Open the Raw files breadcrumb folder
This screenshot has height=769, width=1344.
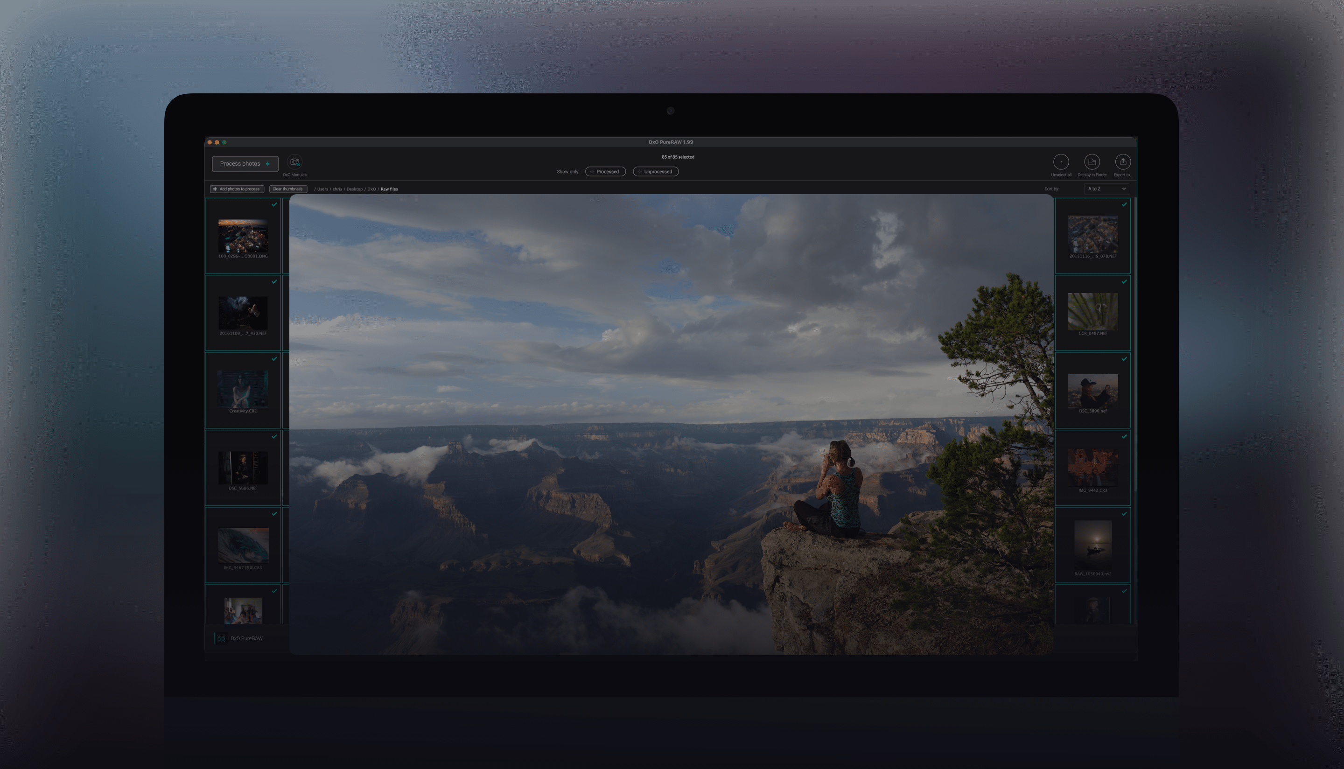pos(389,189)
